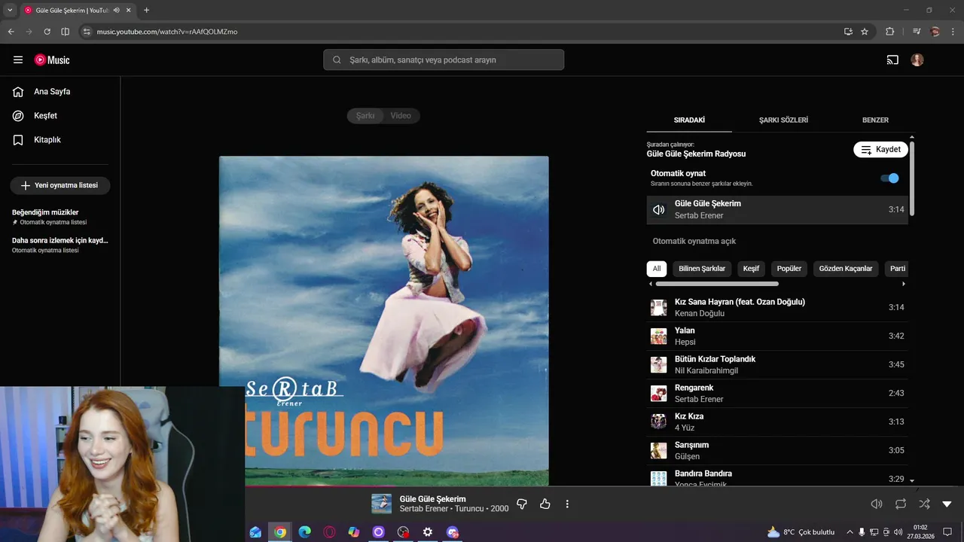Select currently playing Güle Güle Şekerim row
Image resolution: width=964 pixels, height=542 pixels.
coord(777,210)
